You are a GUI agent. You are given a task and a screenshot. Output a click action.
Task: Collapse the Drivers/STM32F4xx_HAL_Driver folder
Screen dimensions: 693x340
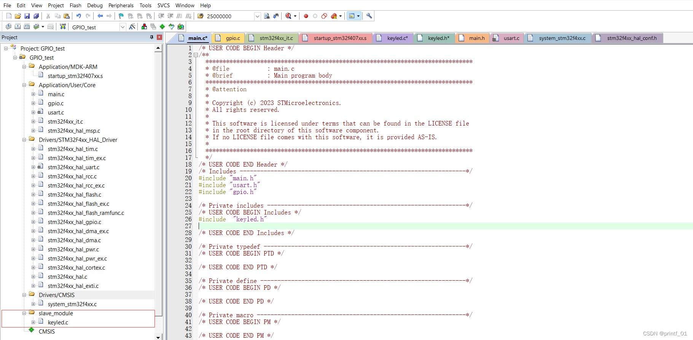tap(24, 140)
